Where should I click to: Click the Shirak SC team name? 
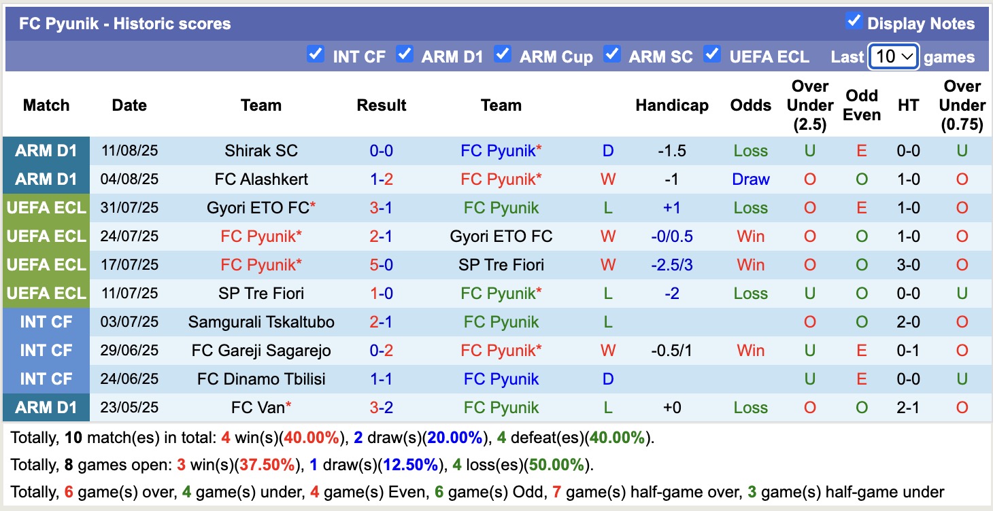(261, 151)
